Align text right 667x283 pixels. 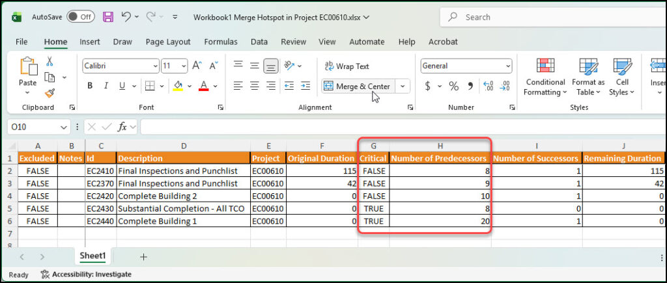pos(270,86)
